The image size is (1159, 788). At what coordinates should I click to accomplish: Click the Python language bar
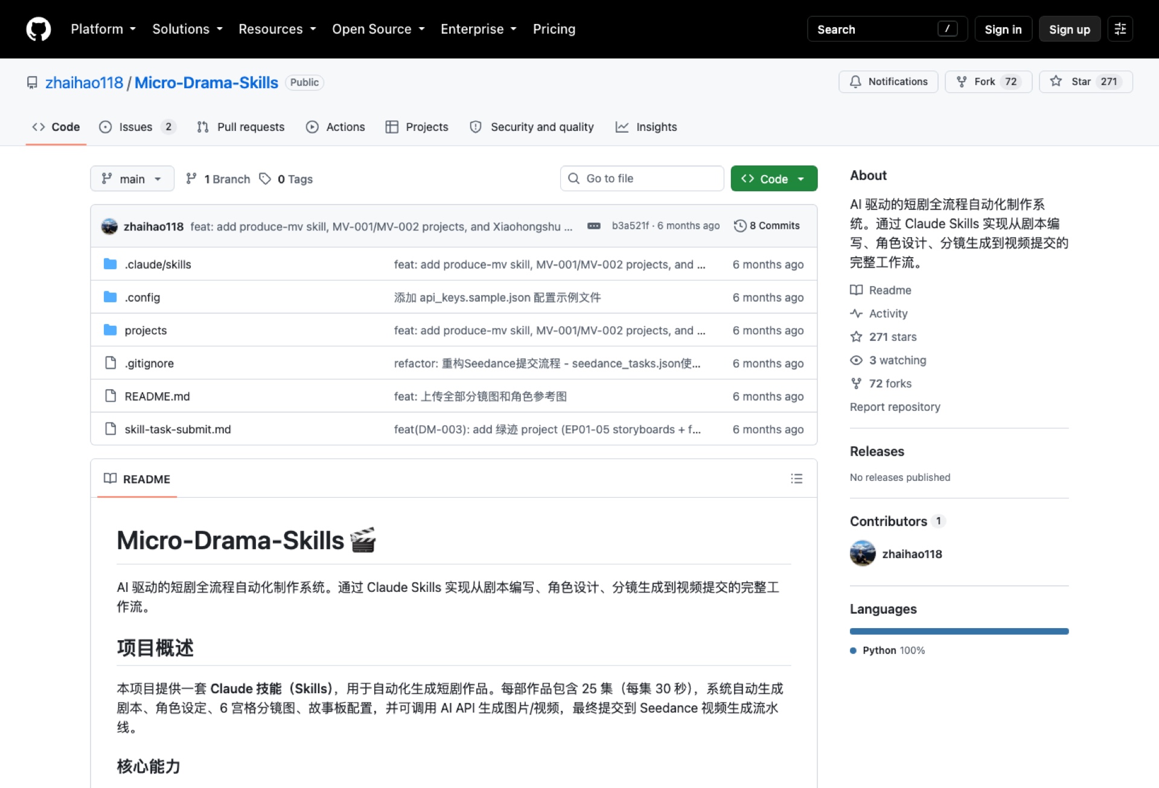click(959, 631)
